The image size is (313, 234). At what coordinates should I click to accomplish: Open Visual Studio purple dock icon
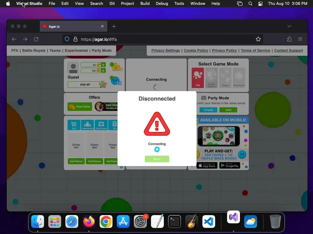(233, 217)
